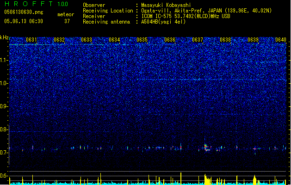Click the 0639 time marker
Viewport: 291px width, 185px height.
[x=253, y=40]
